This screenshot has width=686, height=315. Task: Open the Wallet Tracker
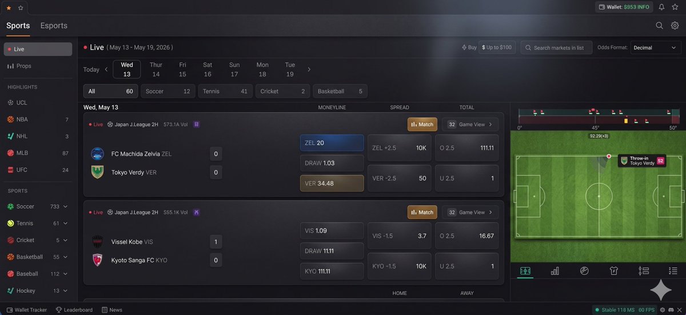coord(27,310)
